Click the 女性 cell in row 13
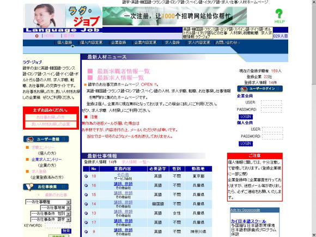Screen dimensions: 316x237 (x=177, y=213)
